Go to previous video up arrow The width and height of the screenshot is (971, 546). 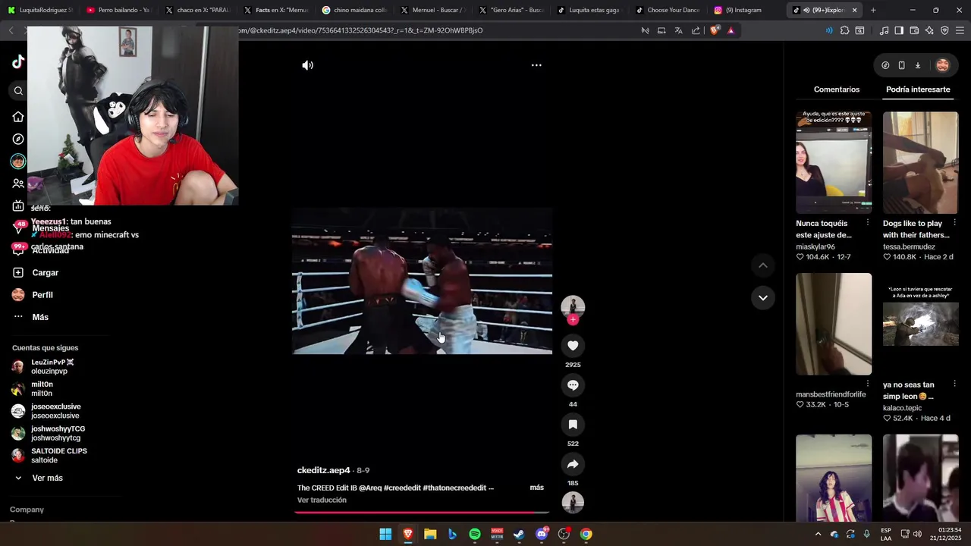(x=763, y=265)
